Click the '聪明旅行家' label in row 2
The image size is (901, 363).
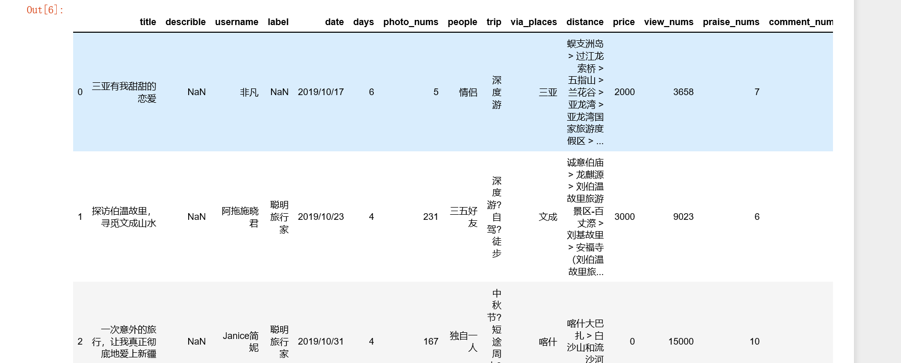click(x=280, y=342)
